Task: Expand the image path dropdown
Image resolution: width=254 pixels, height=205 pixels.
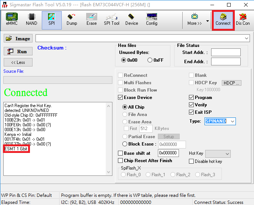Action: click(x=246, y=38)
